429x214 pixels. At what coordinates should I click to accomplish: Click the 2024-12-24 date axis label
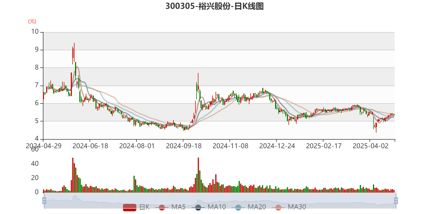click(277, 146)
